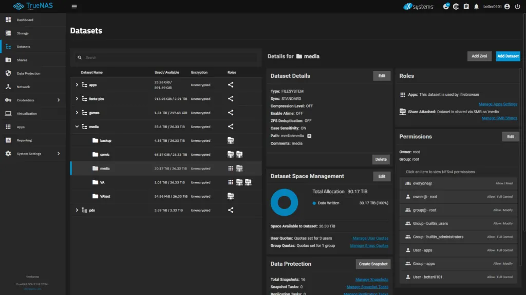This screenshot has height=295, width=526.
Task: Expand the apps dataset tree node
Action: [76, 85]
